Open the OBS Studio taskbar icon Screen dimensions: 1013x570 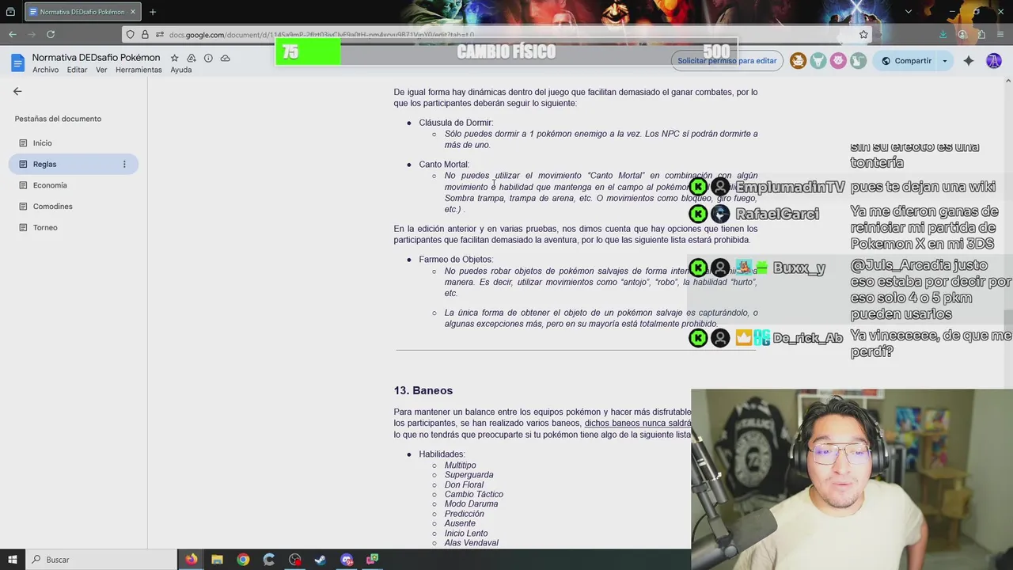[294, 560]
